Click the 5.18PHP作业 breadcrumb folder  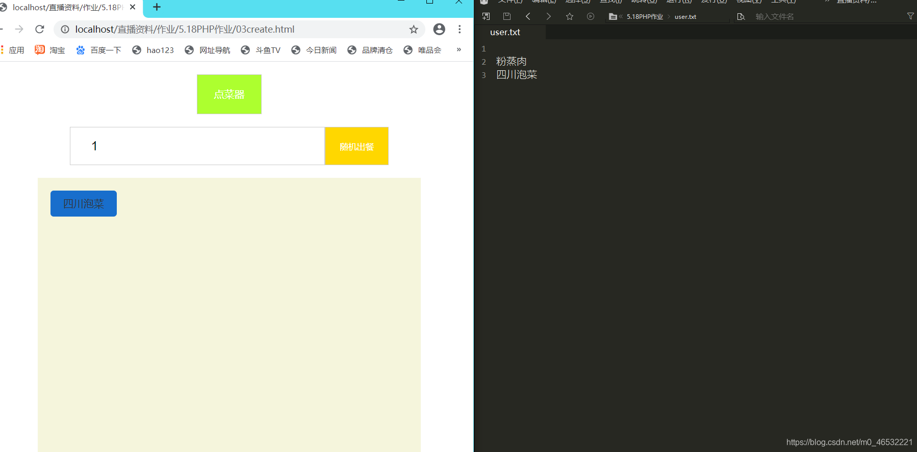click(x=645, y=17)
